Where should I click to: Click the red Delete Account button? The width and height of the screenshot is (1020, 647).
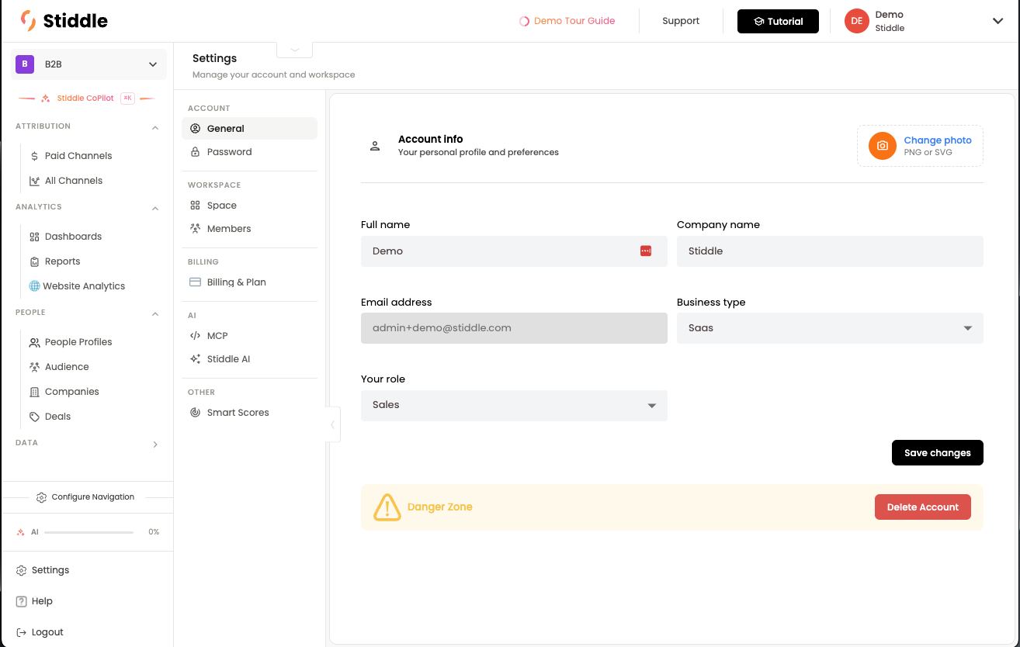coord(923,507)
